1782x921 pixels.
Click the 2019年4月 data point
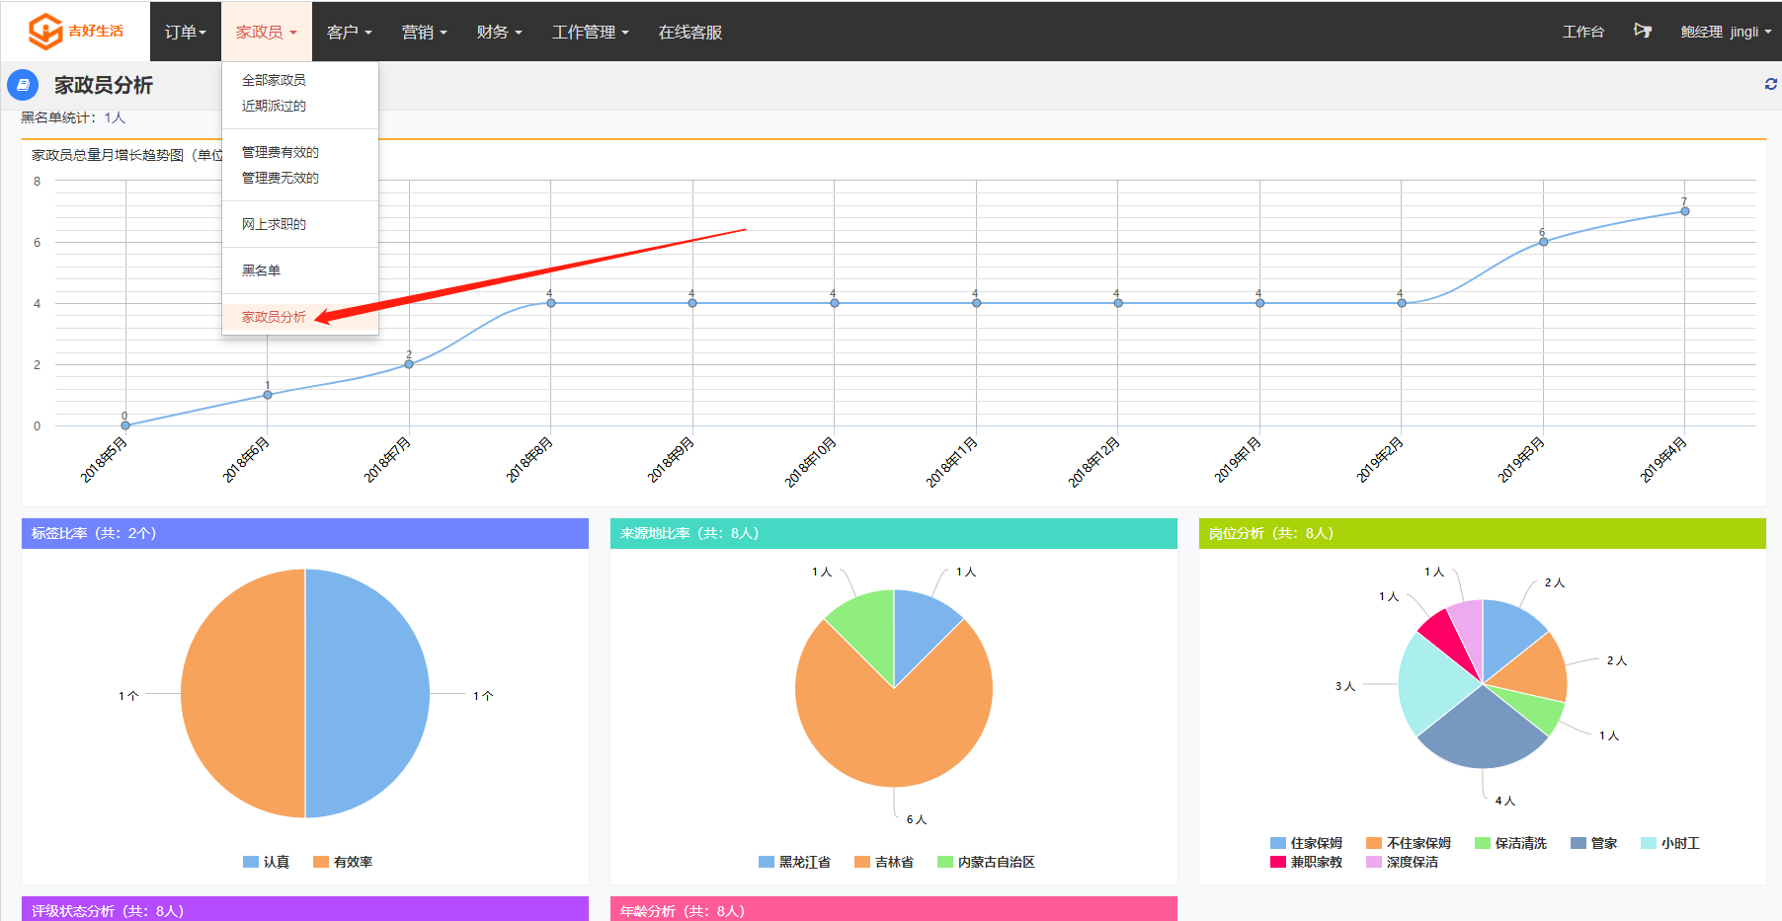click(1685, 211)
